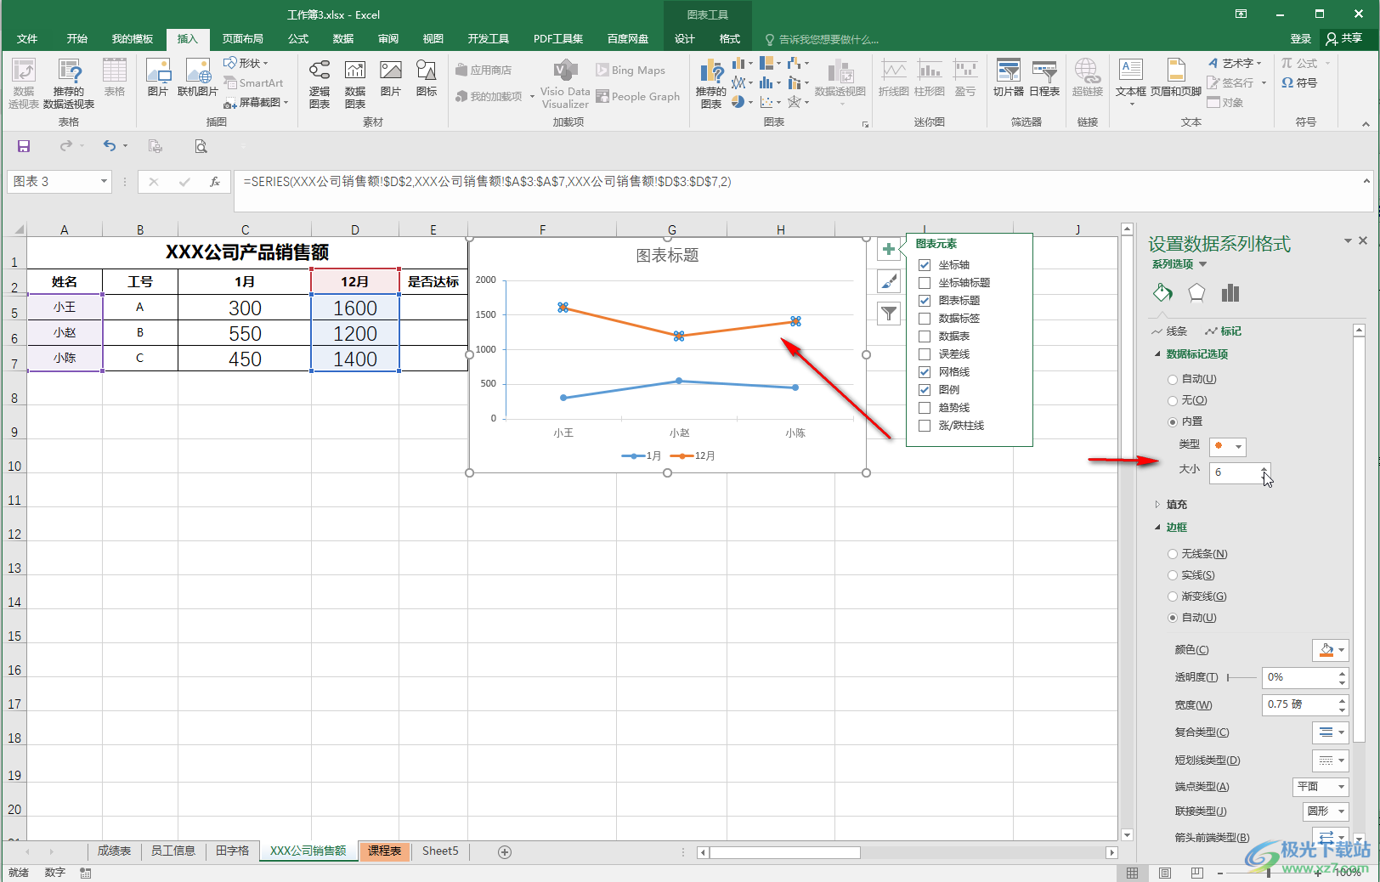Viewport: 1380px width, 882px height.
Task: Select Effects pentagon tab in format pane
Action: click(x=1196, y=293)
